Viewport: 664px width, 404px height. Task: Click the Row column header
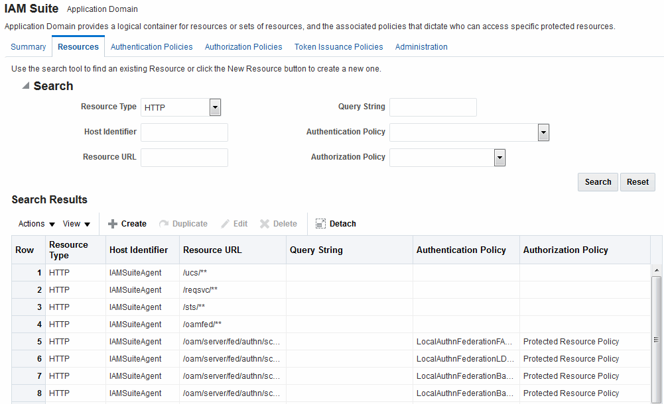29,250
